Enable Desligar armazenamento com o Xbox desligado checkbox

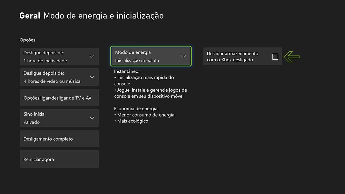tap(275, 57)
